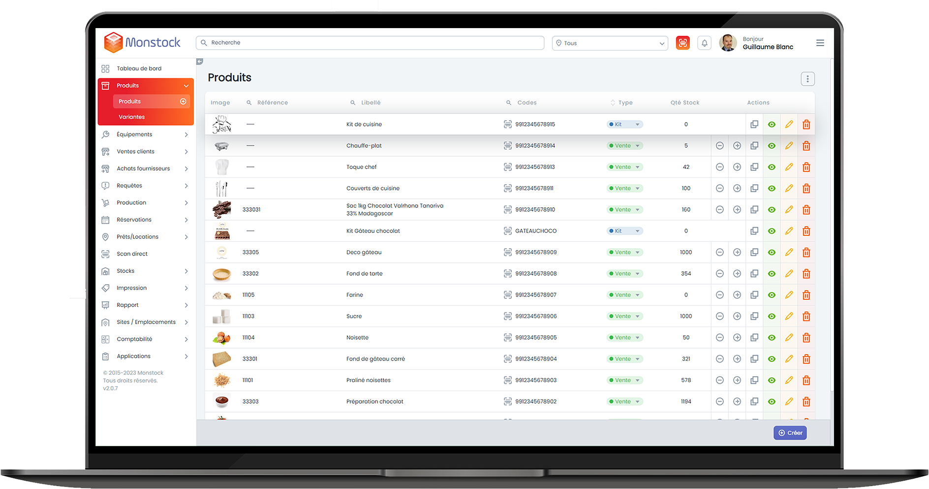This screenshot has width=929, height=489.
Task: Toggle visibility eye for Praliné noisettes
Action: [x=772, y=380]
